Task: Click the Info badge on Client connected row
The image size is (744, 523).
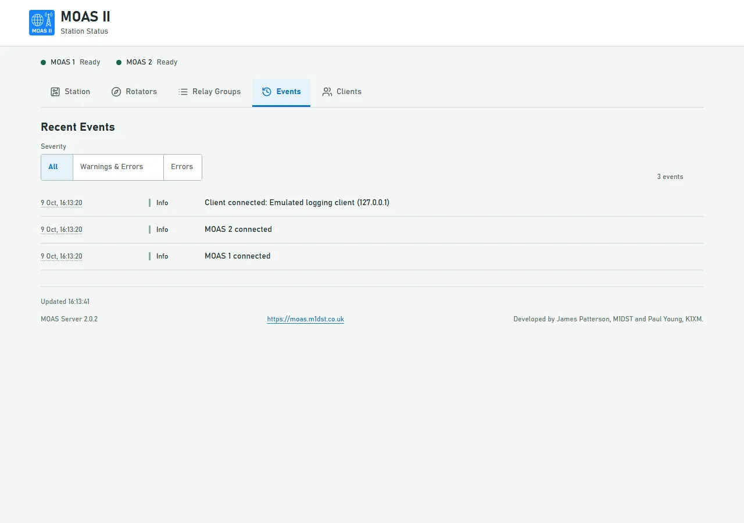Action: [159, 203]
